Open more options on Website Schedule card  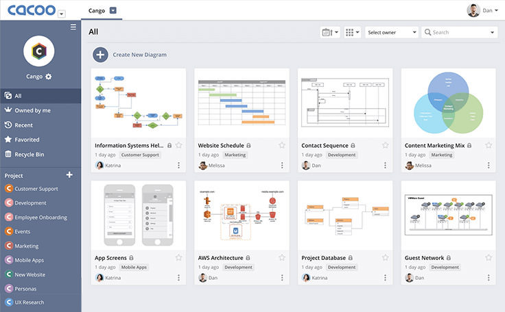pyautogui.click(x=282, y=165)
